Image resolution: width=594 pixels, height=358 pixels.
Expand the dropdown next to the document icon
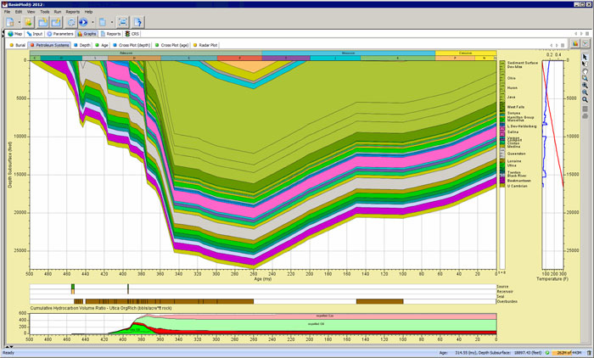tap(112, 22)
